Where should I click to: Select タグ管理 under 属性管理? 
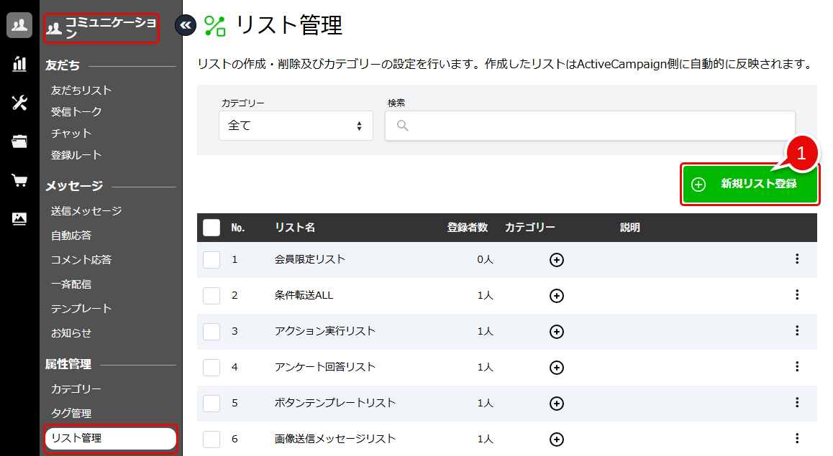[73, 413]
